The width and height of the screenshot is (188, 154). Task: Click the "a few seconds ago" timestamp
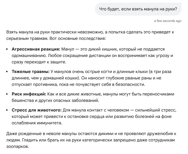[168, 21]
